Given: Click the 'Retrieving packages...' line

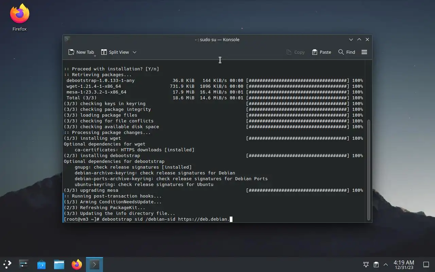Looking at the screenshot, I should pyautogui.click(x=98, y=75).
